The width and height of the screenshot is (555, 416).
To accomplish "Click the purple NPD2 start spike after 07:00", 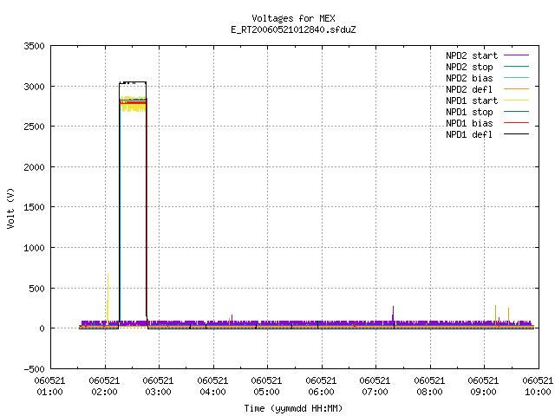I will (x=393, y=313).
